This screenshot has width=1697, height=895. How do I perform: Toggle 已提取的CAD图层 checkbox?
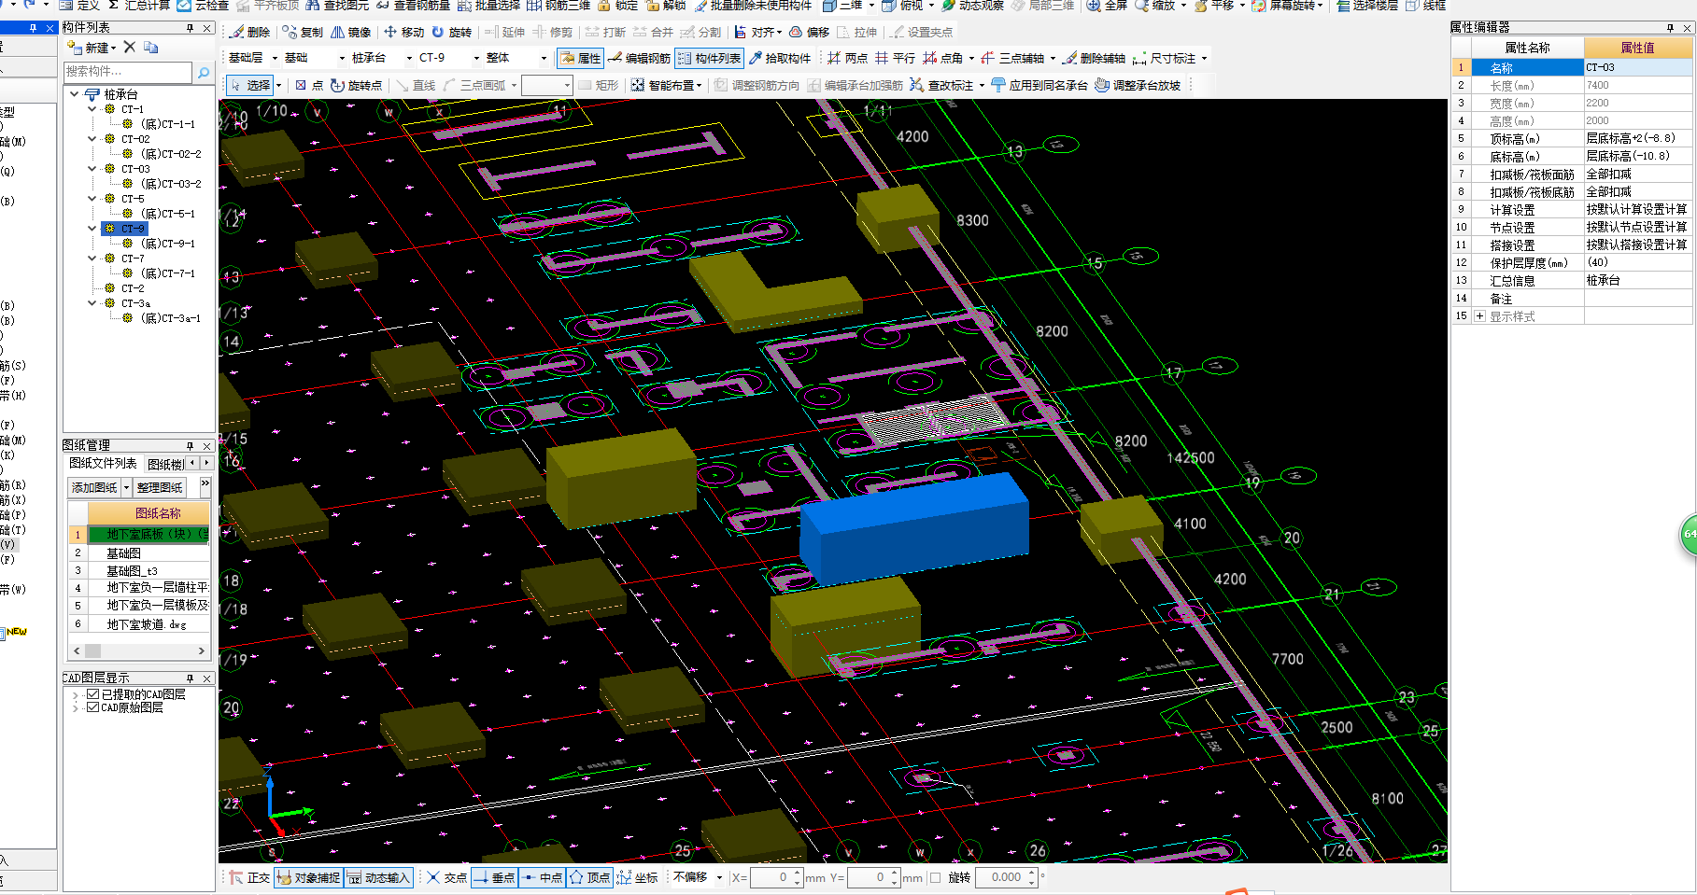[x=92, y=694]
